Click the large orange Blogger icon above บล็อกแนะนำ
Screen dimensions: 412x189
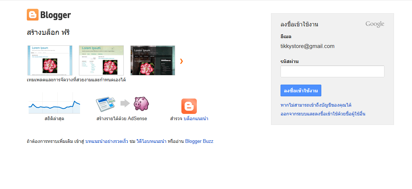[189, 106]
